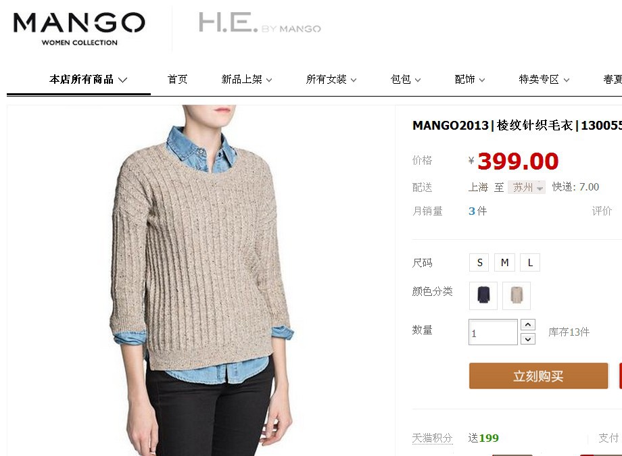This screenshot has width=622, height=456.
Task: Select size L
Action: tap(530, 263)
